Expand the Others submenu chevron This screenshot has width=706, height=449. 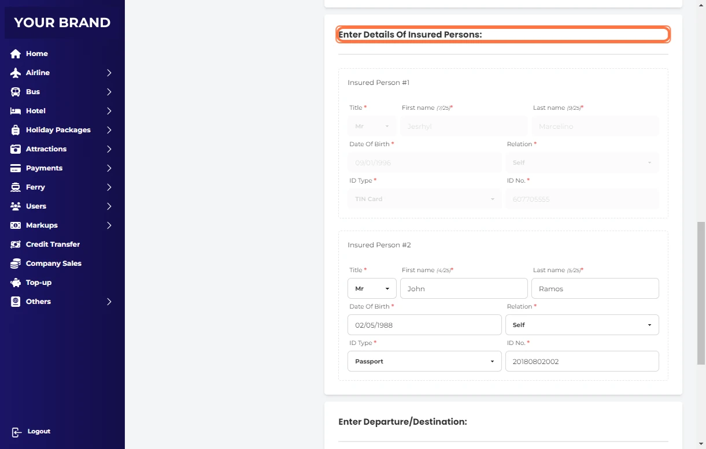[109, 302]
